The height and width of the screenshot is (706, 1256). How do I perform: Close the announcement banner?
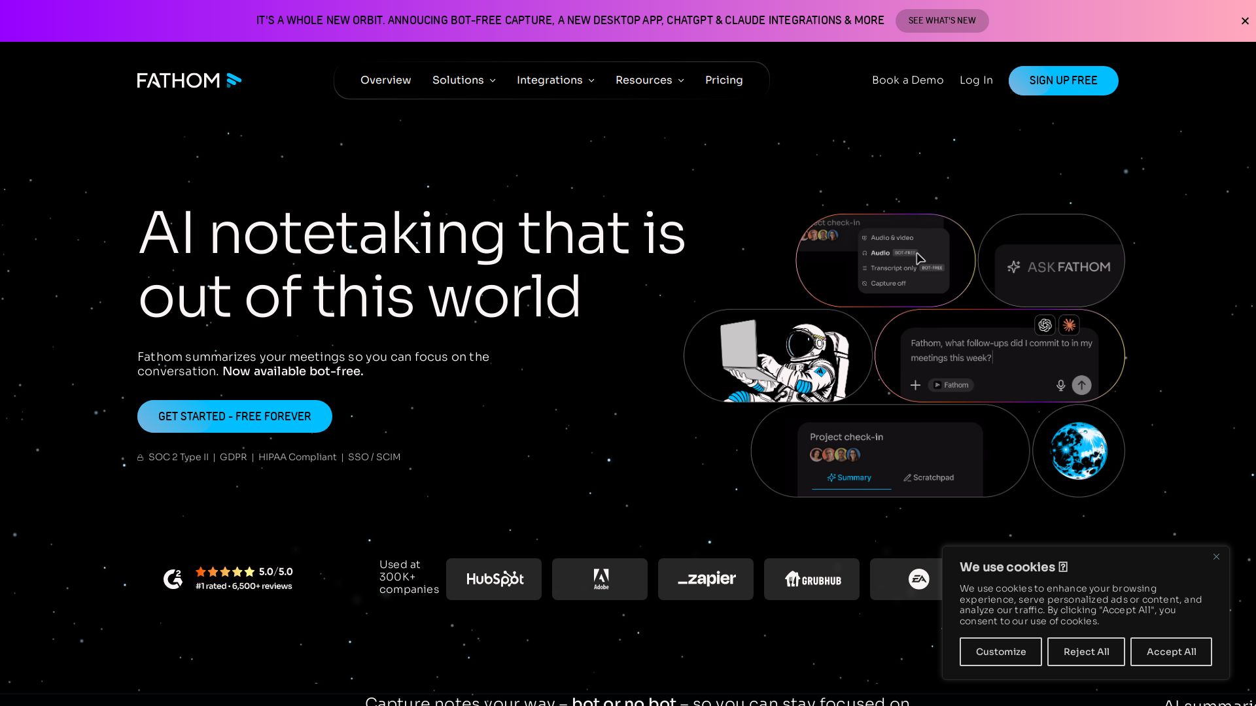click(x=1245, y=21)
